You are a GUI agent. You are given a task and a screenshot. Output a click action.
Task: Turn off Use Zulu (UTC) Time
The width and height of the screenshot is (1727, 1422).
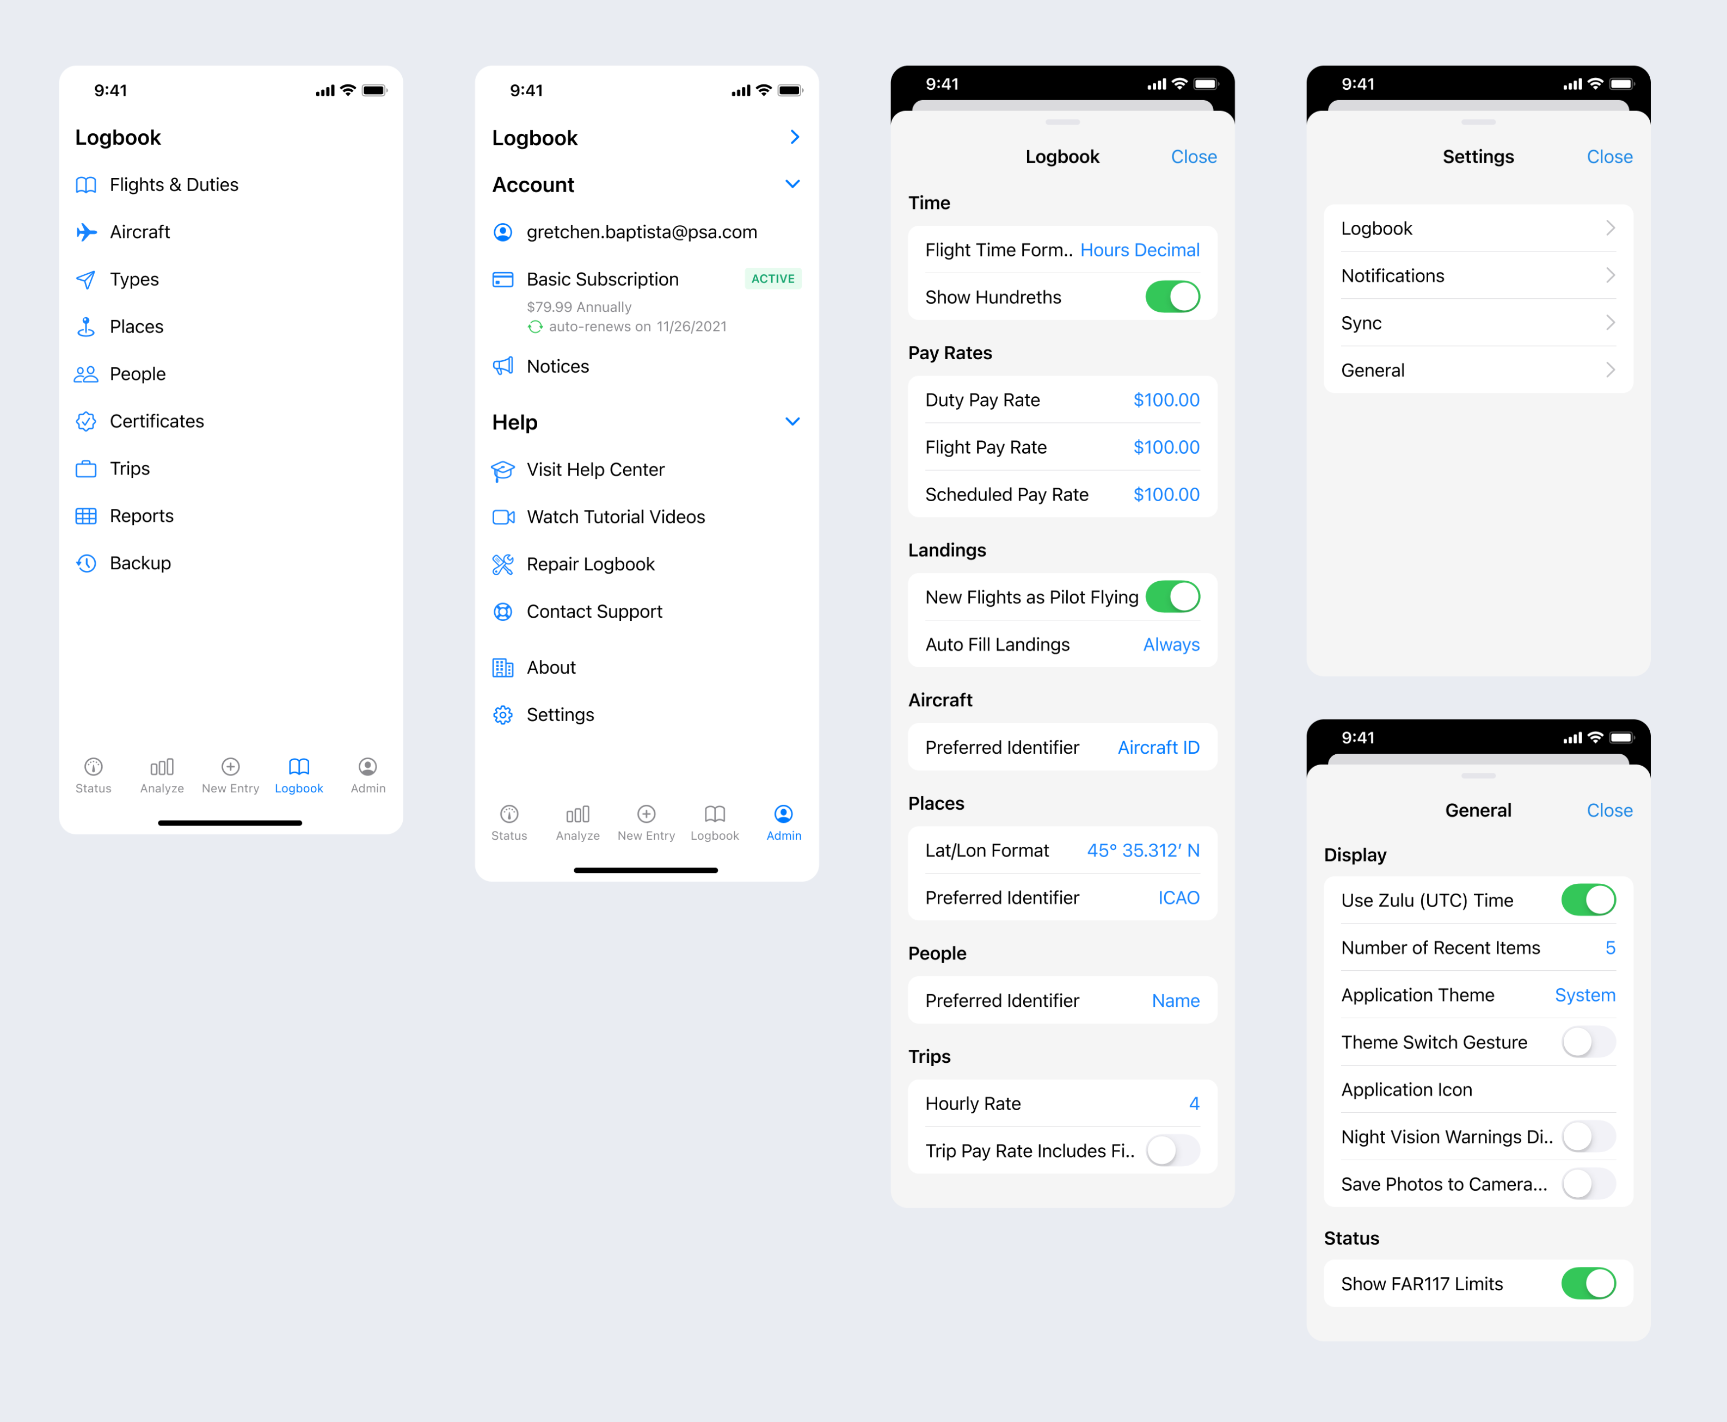(x=1588, y=900)
